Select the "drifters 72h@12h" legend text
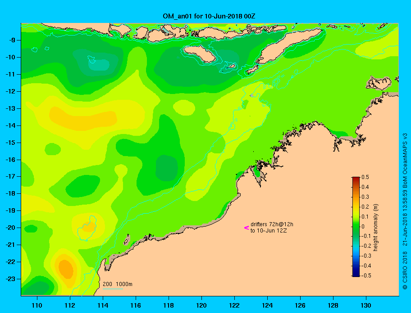 point(272,224)
